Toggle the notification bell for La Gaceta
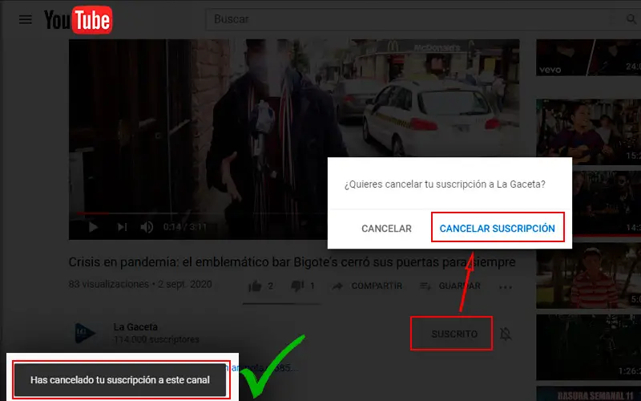This screenshot has height=401, width=641. point(506,334)
